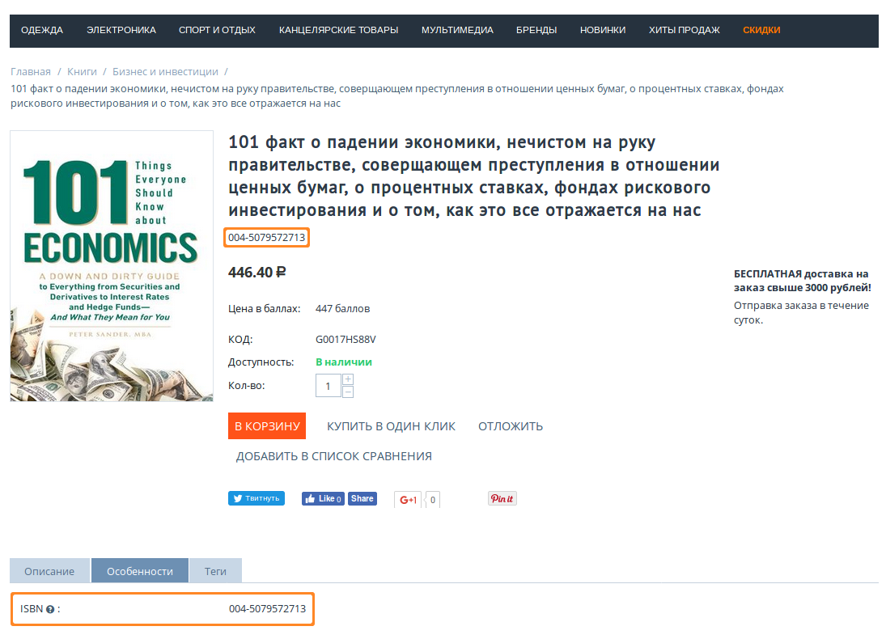886x639 pixels.
Task: Click ДОБАВИТЬ В СПИСОК СРАВНЕНИЯ
Action: [333, 456]
